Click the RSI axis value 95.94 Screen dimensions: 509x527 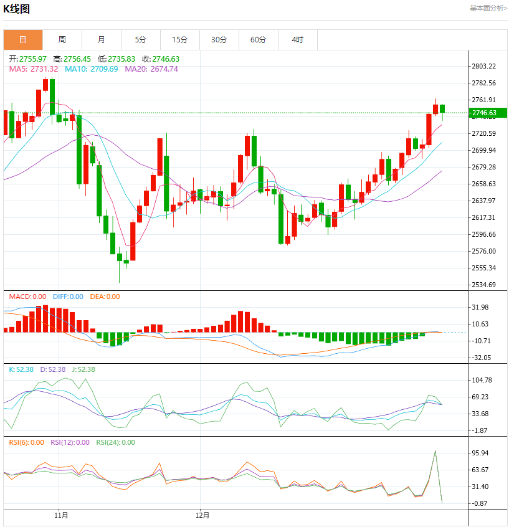480,453
